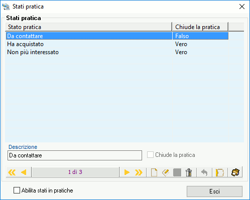Select the Non più interessato row
This screenshot has height=200, width=250.
coord(117,52)
